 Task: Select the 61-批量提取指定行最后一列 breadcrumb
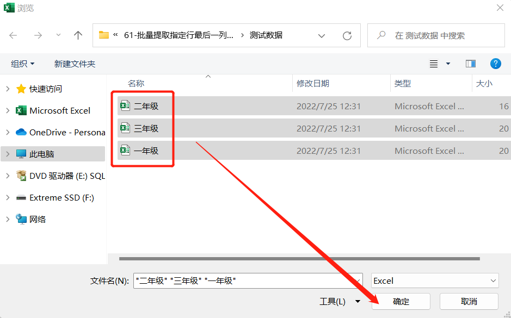tap(178, 35)
